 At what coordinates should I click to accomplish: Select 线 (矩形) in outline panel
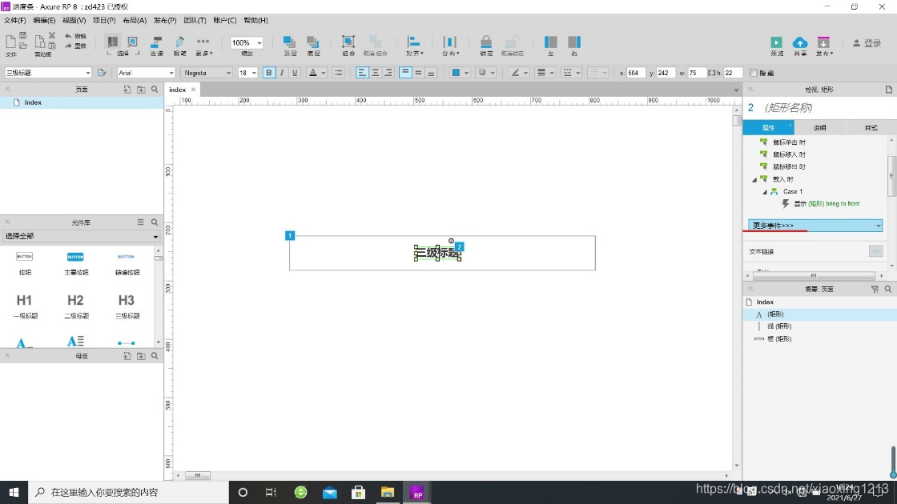click(x=779, y=326)
